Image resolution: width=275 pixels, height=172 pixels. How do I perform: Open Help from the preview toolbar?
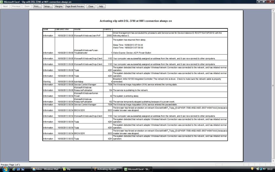(101, 6)
